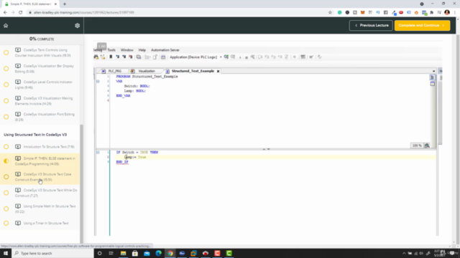Click the next bookmark toolbar icon
This screenshot has height=258, width=460.
tap(117, 57)
